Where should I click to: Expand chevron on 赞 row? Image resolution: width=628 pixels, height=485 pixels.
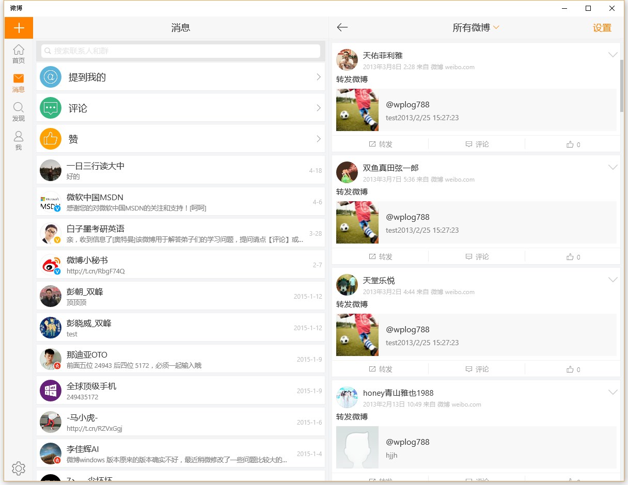[319, 139]
